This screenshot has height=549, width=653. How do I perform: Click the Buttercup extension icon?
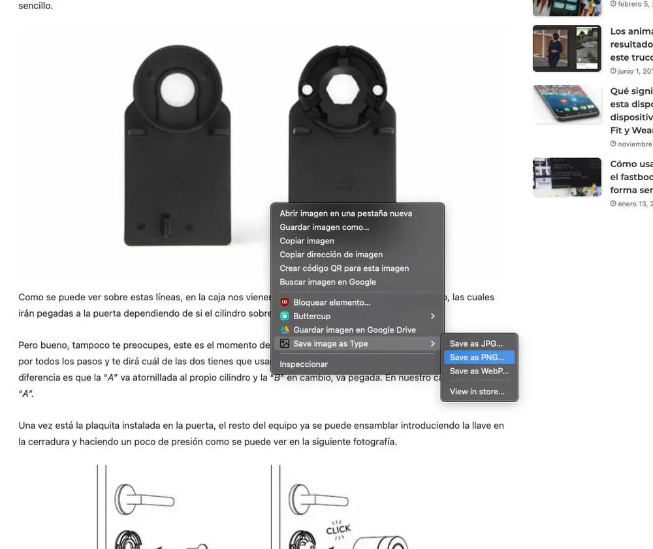click(285, 316)
